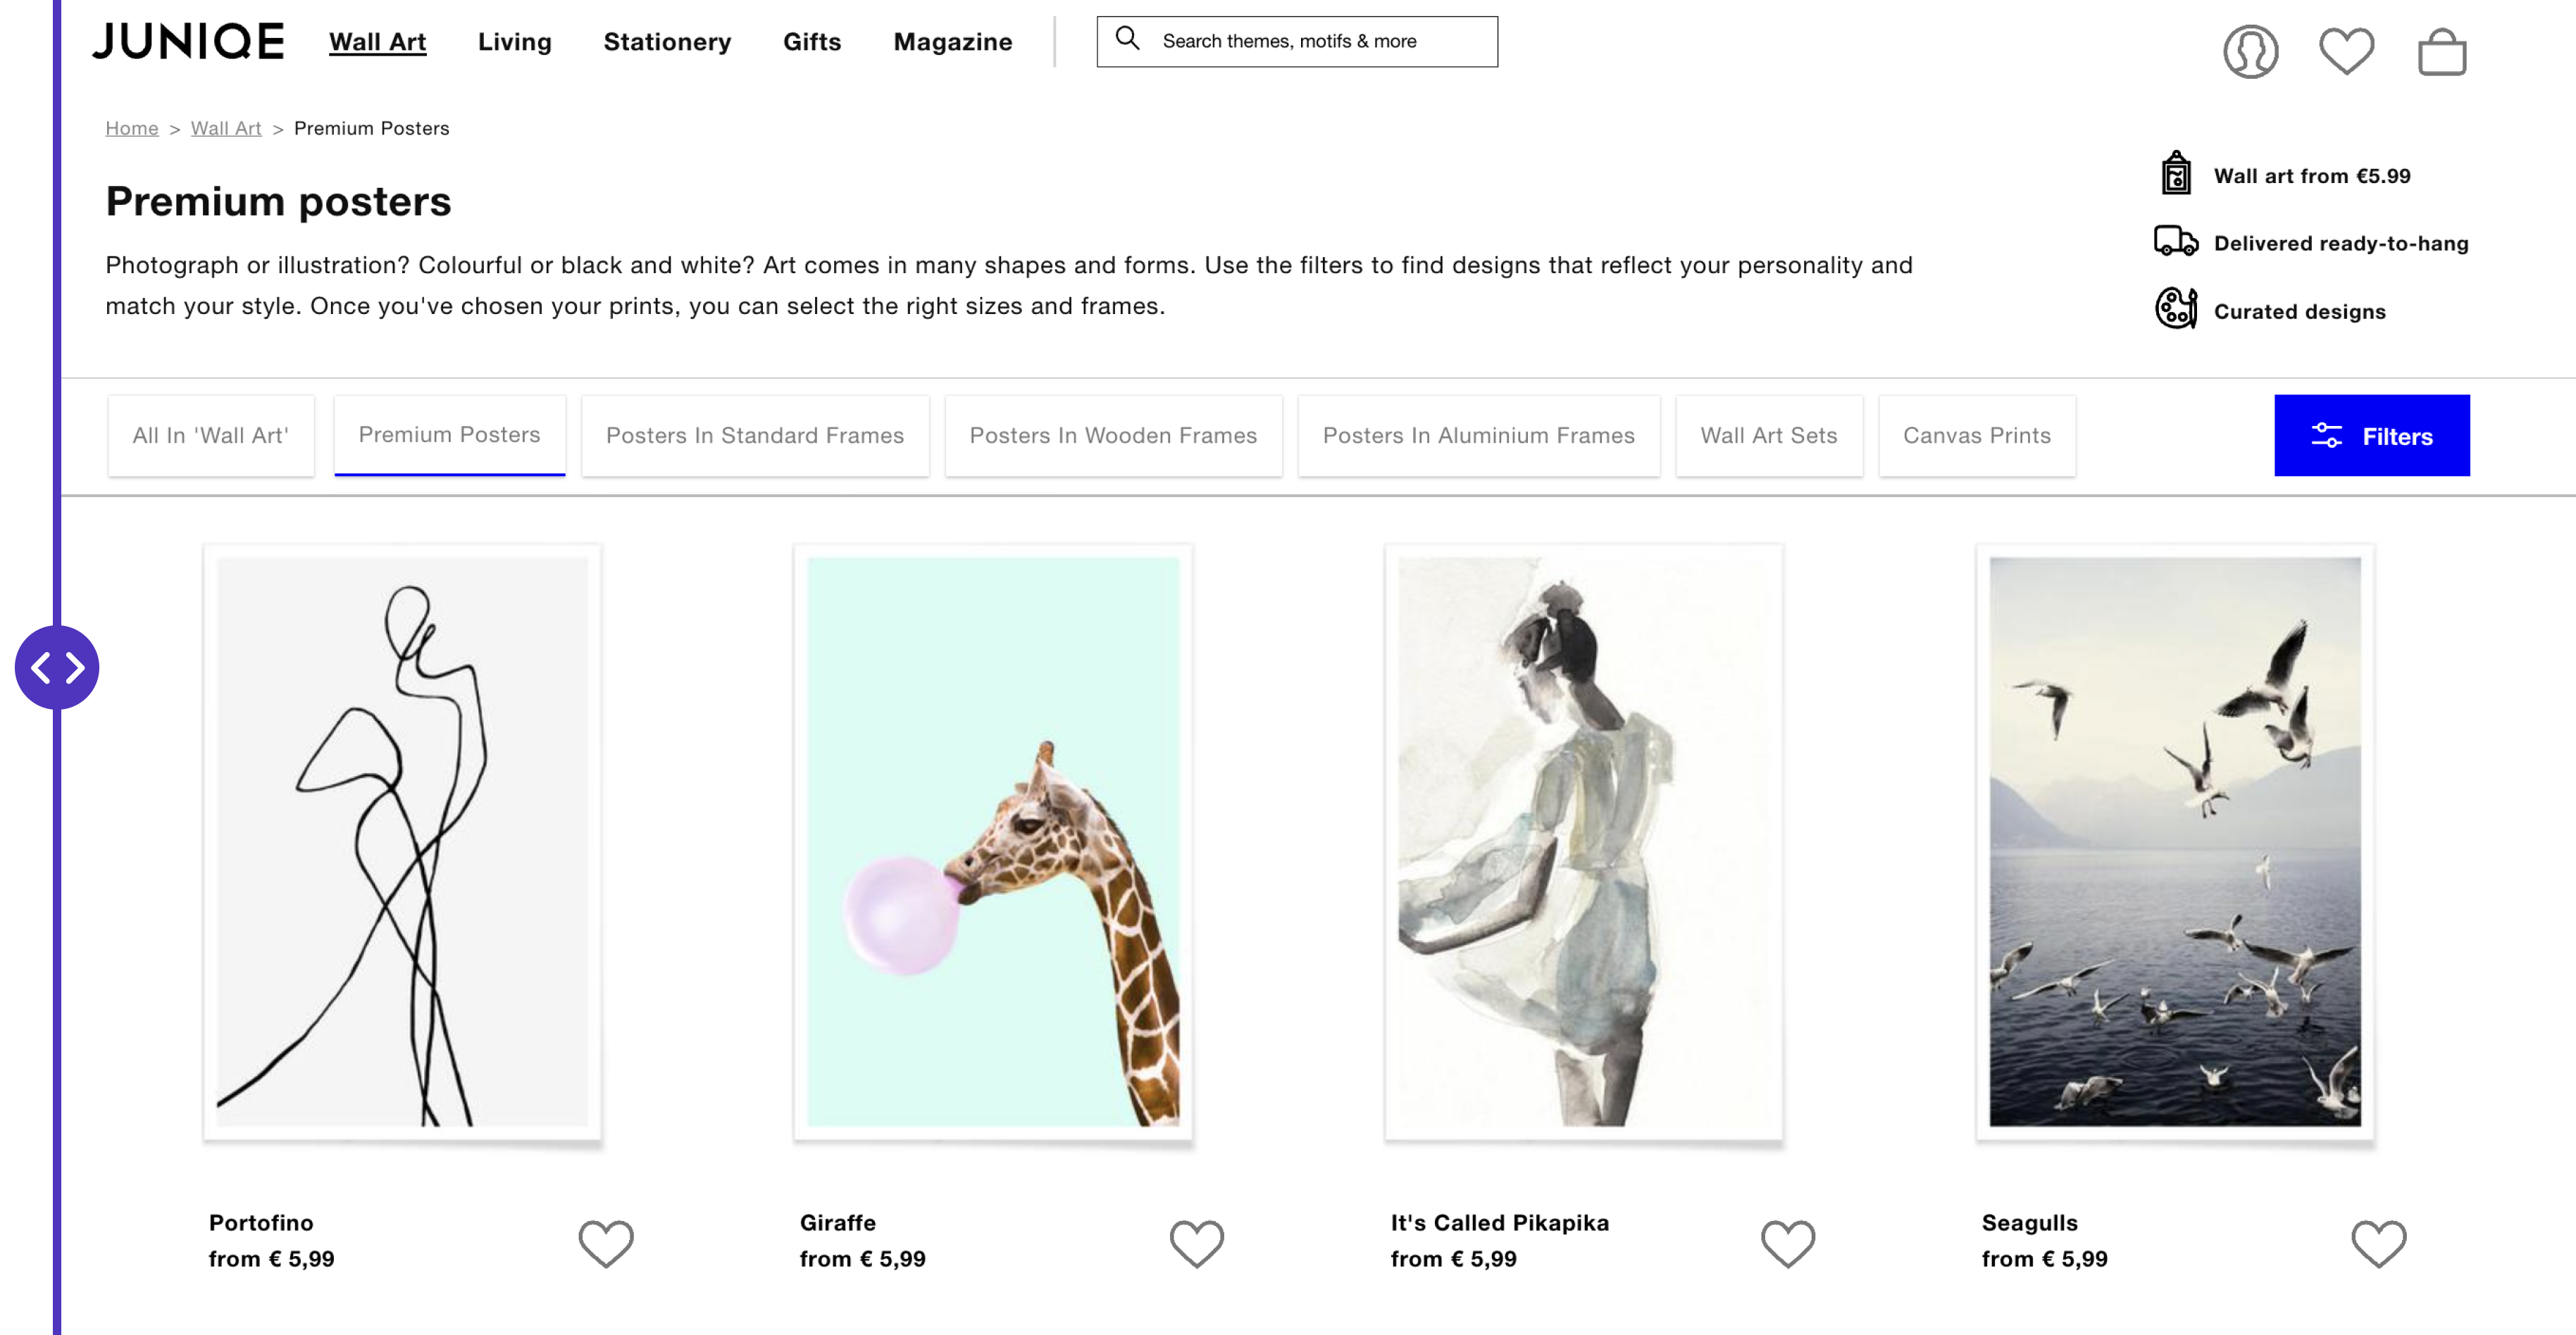Image resolution: width=2576 pixels, height=1335 pixels.
Task: Open the user account profile icon
Action: (x=2250, y=51)
